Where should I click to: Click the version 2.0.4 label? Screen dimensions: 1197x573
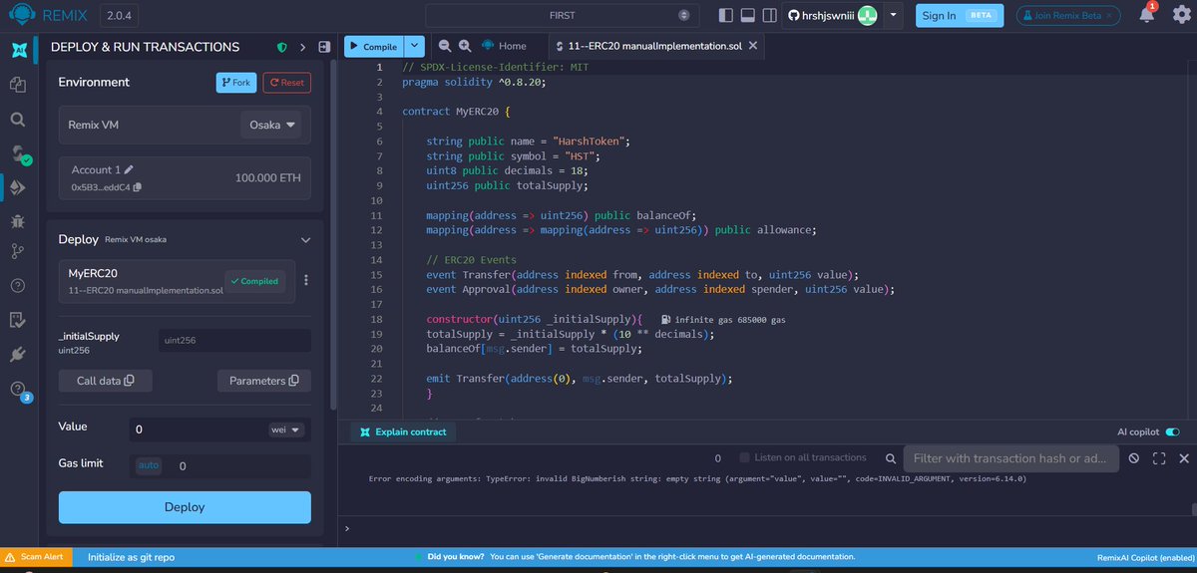tap(119, 16)
